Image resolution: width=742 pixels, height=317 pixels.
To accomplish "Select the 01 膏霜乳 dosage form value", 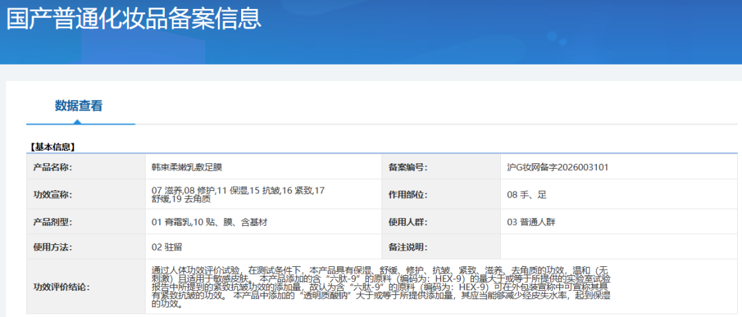I will tap(209, 222).
